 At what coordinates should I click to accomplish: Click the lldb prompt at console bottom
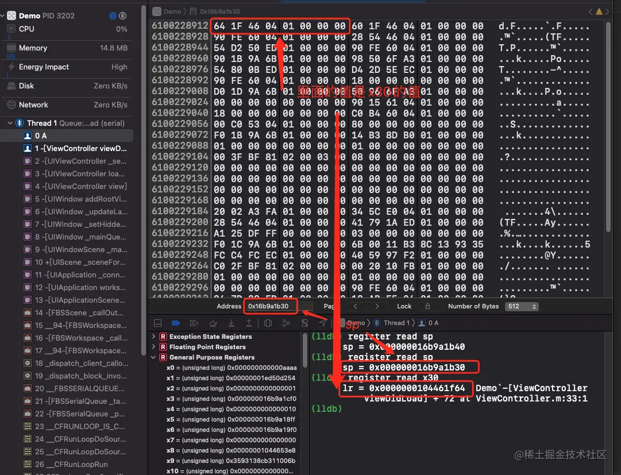tap(326, 408)
